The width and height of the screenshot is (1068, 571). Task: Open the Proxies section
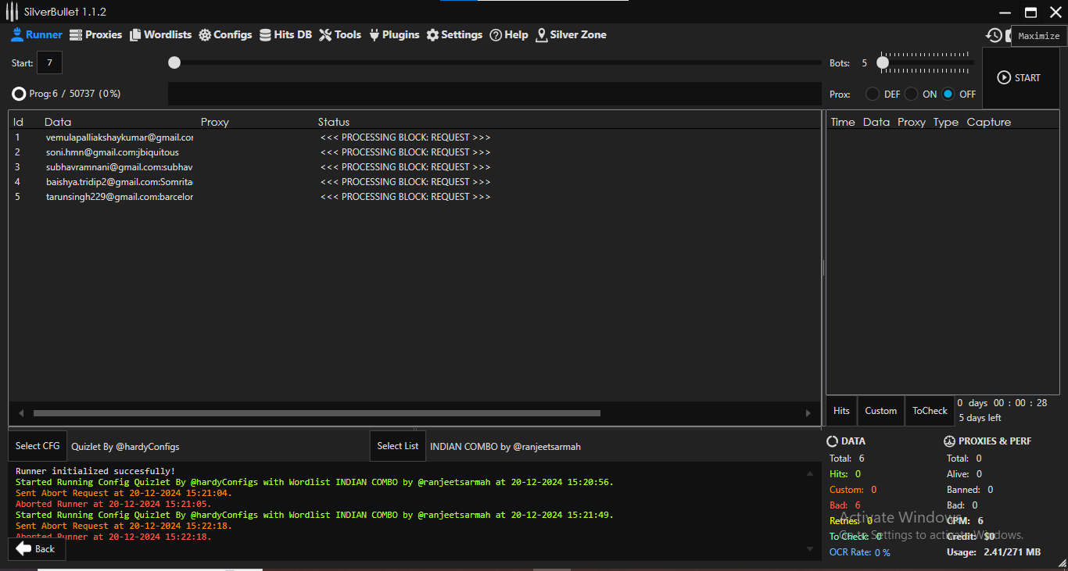(96, 35)
